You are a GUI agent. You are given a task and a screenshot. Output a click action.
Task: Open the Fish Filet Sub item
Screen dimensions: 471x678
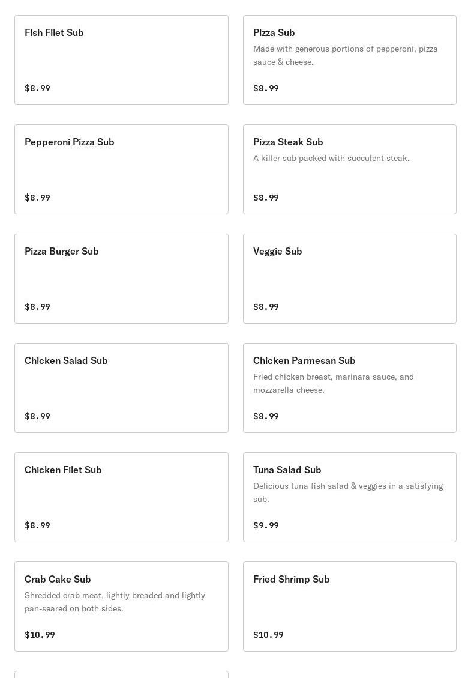click(121, 60)
